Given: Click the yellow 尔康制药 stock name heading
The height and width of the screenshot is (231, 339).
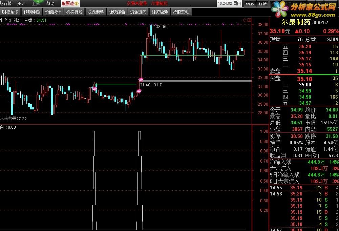Looking at the screenshot, I should 296,22.
